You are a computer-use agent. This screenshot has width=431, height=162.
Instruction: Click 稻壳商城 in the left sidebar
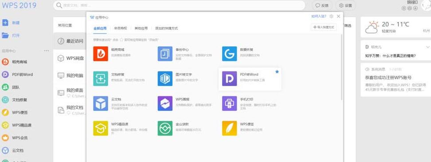click(15, 62)
